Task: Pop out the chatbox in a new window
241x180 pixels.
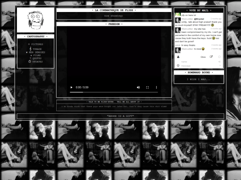Action: click(x=211, y=56)
